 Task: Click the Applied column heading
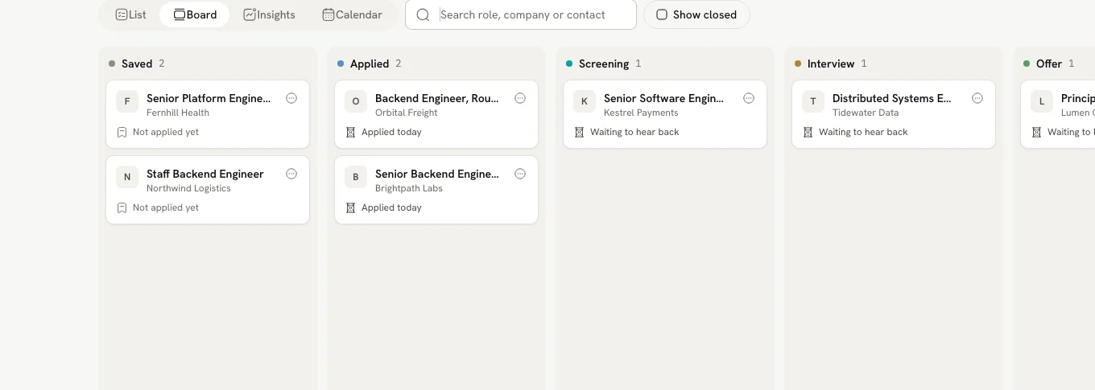[x=370, y=64]
